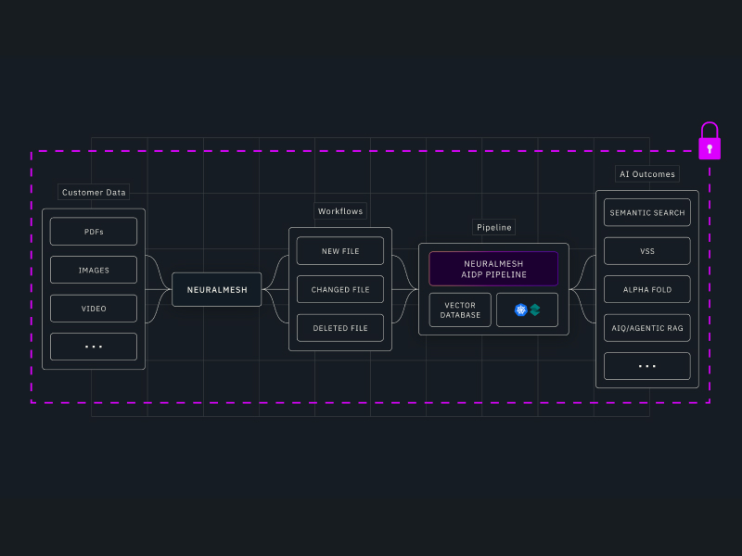Click the central NEURALMESH node

217,289
